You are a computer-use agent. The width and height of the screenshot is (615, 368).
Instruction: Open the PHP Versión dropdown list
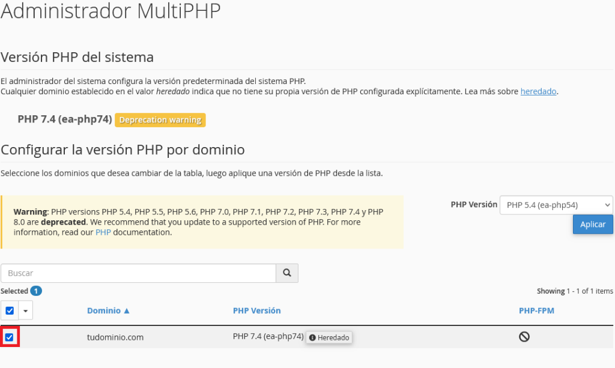556,205
